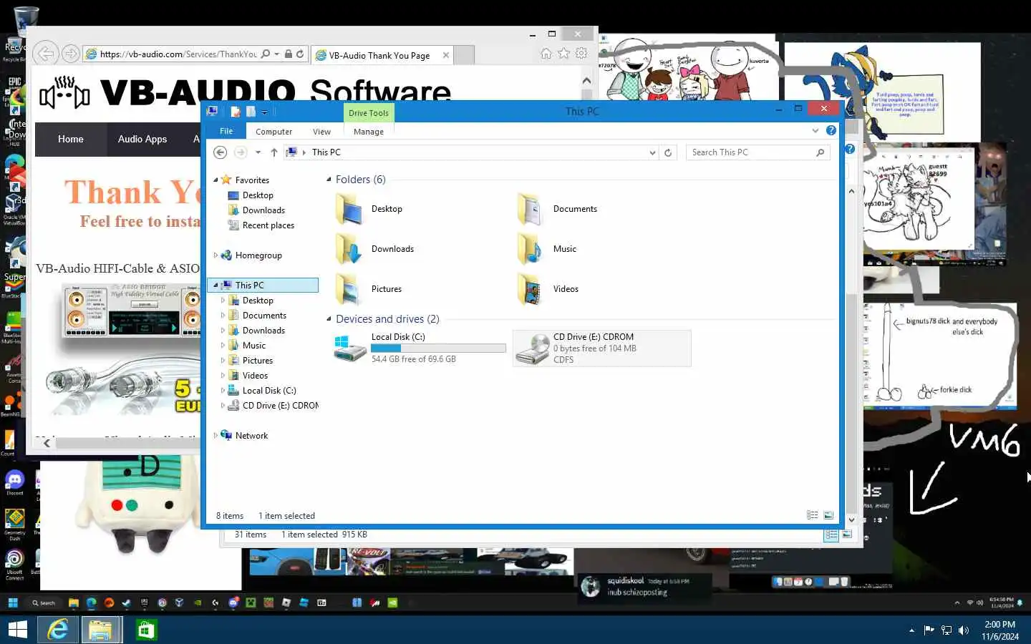Collapse the Favorites tree node
This screenshot has width=1031, height=644.
[216, 180]
